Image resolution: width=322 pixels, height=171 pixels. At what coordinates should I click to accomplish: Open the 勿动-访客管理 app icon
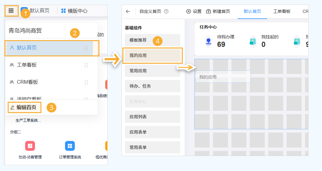(x=30, y=146)
